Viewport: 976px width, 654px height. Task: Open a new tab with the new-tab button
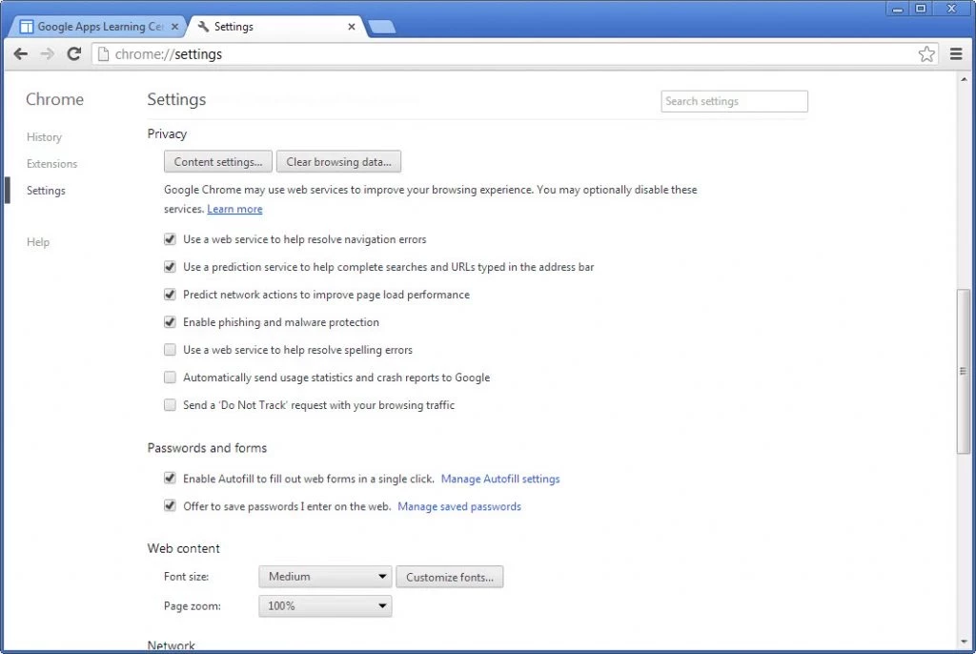point(381,27)
